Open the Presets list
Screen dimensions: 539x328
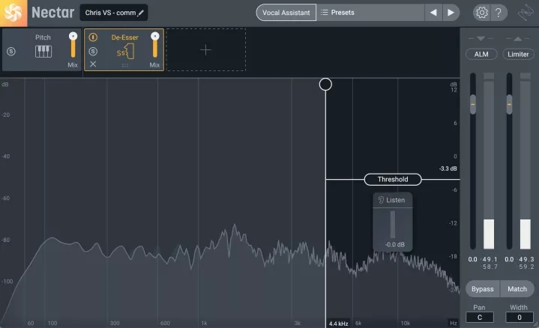click(367, 13)
